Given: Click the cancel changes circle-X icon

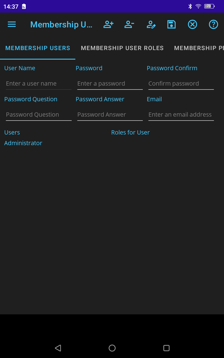Looking at the screenshot, I should point(192,24).
